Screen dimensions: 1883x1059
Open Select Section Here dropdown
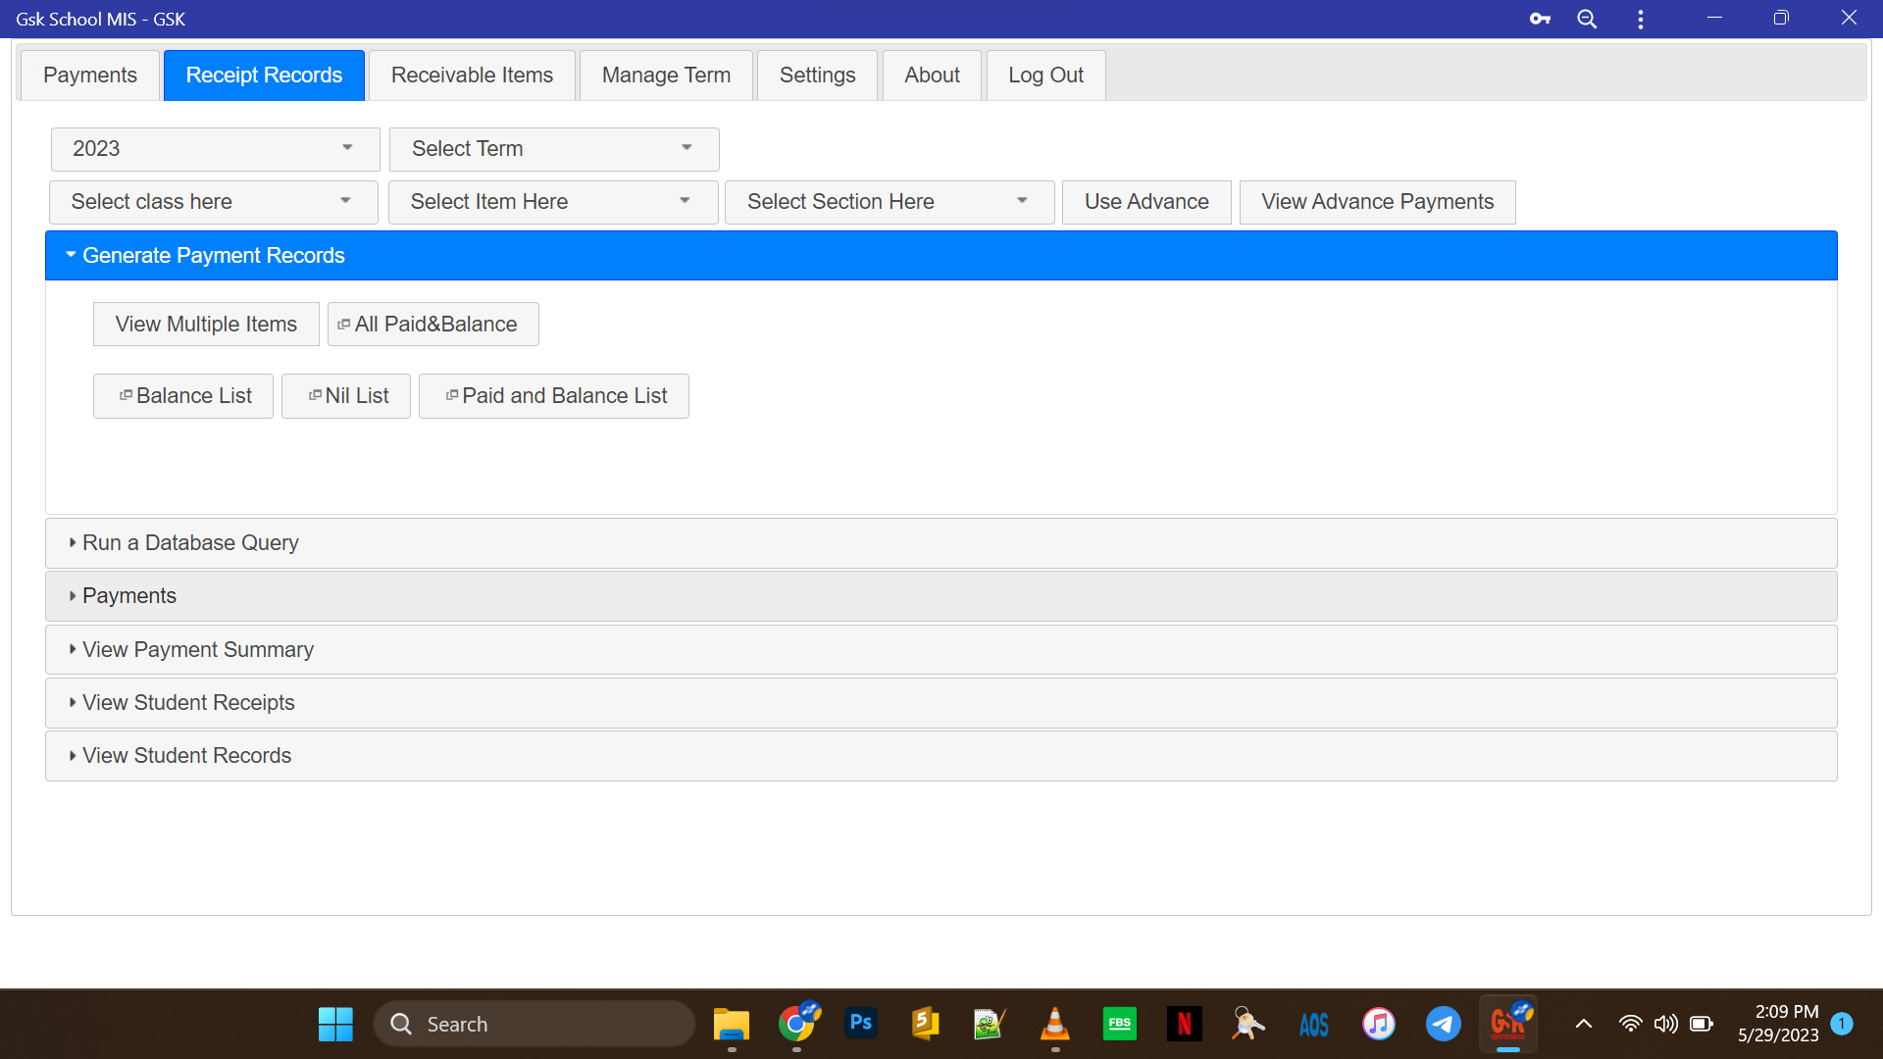889,202
